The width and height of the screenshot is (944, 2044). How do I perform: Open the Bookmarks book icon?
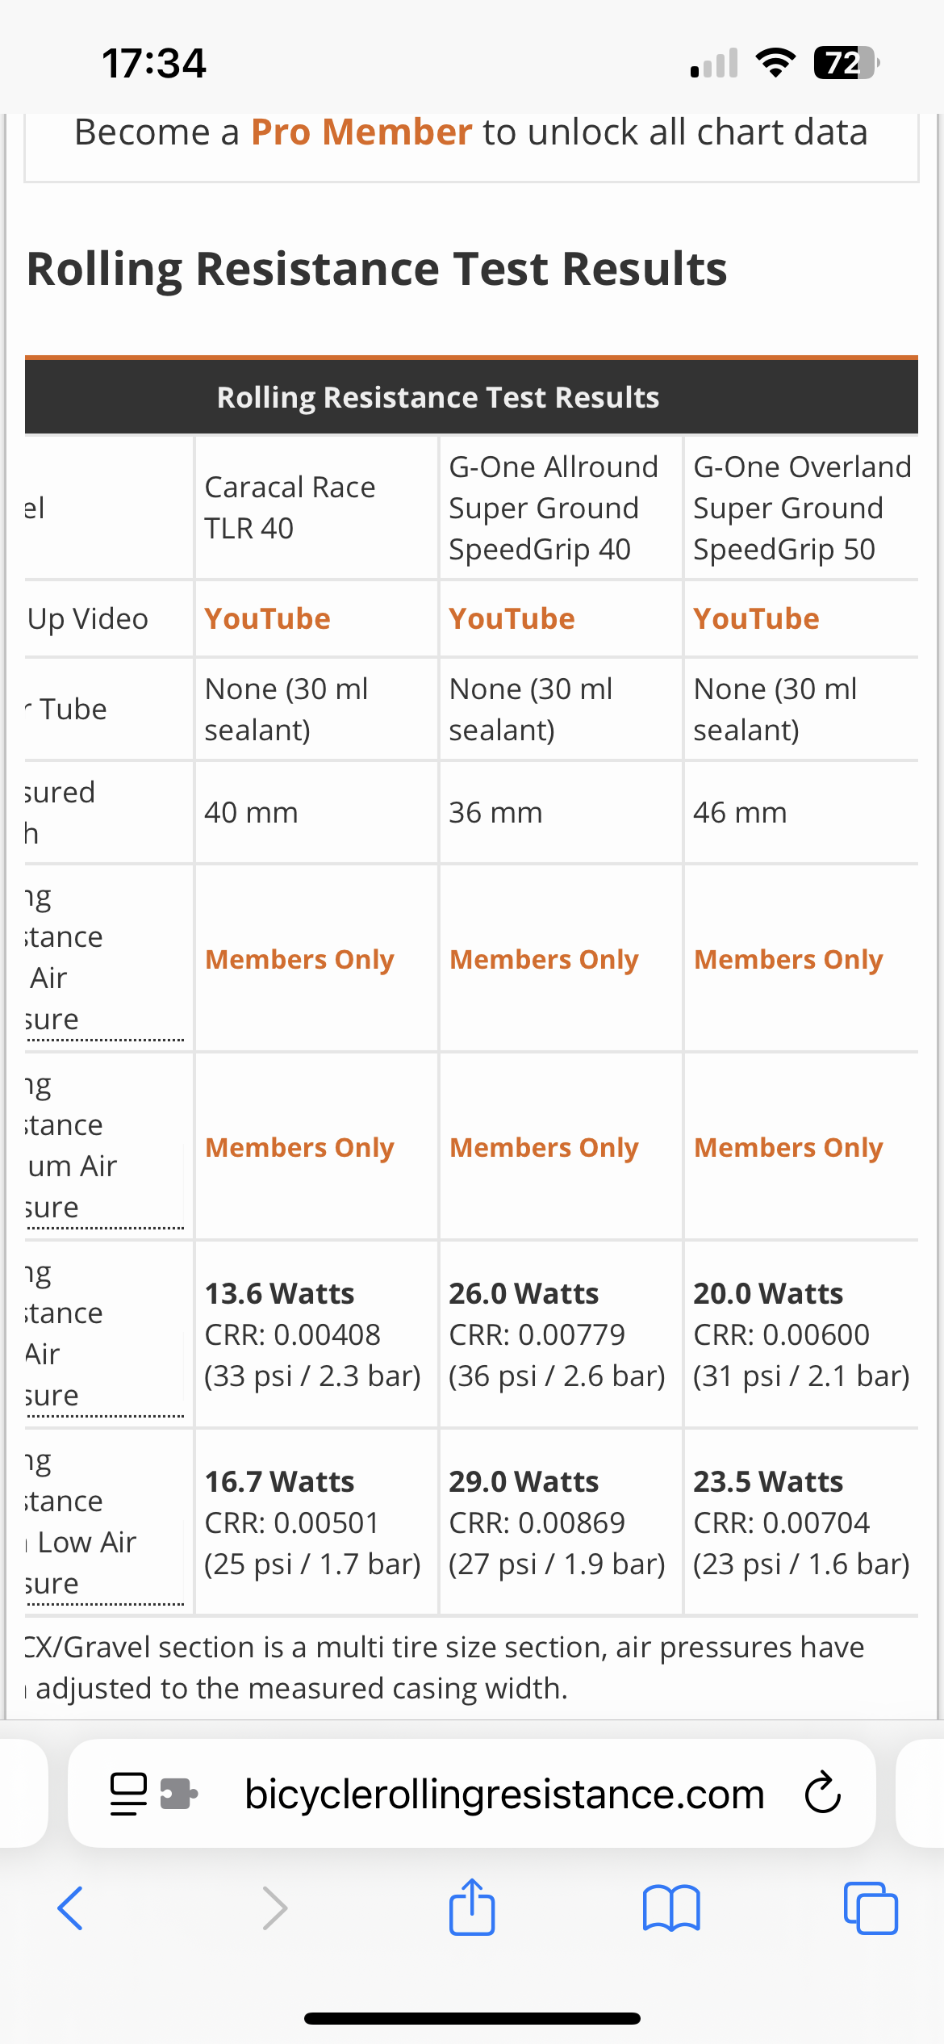pos(671,1908)
